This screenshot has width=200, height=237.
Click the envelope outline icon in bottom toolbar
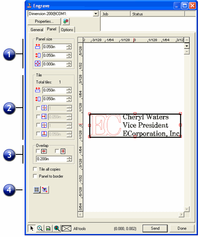tap(67, 228)
